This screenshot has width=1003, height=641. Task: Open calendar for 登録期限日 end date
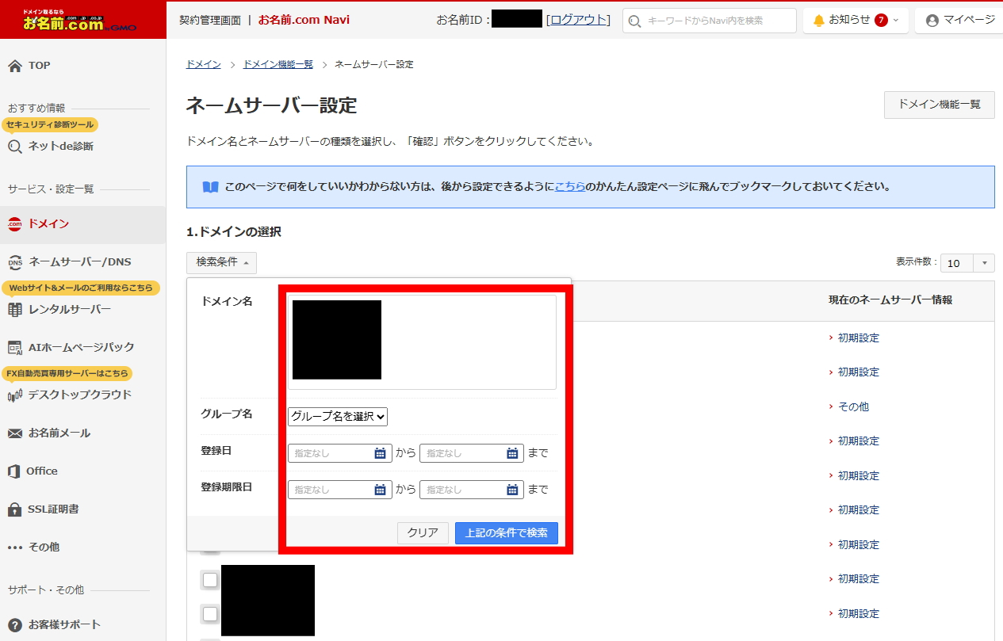tap(512, 490)
